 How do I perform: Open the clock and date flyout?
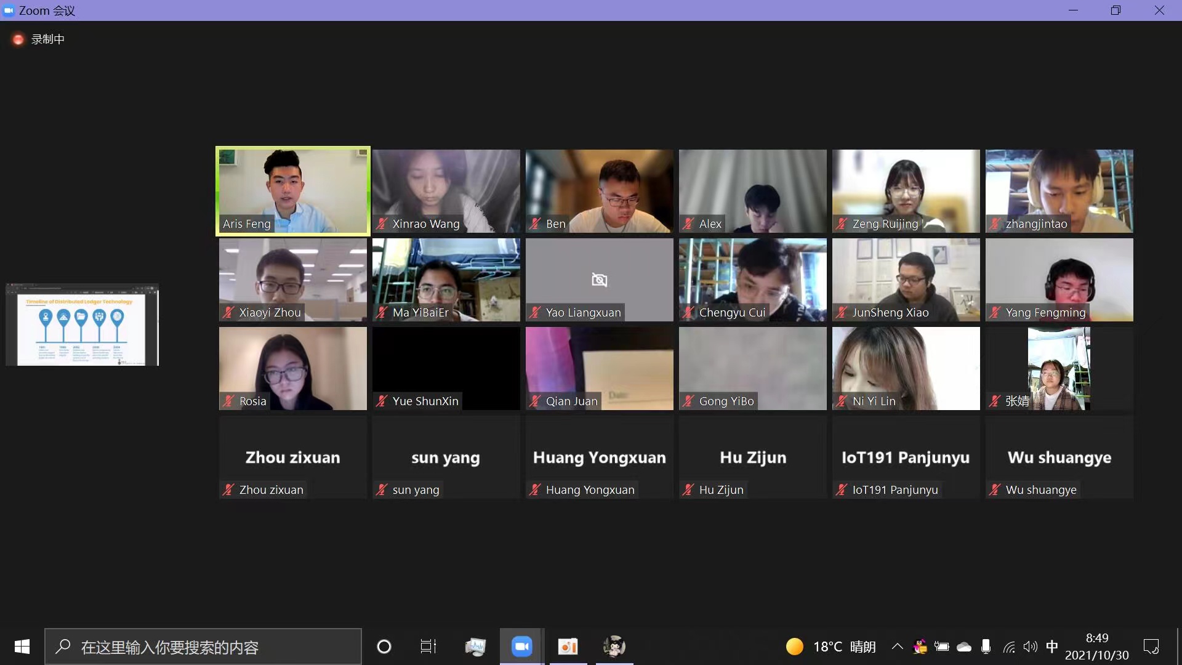tap(1097, 647)
